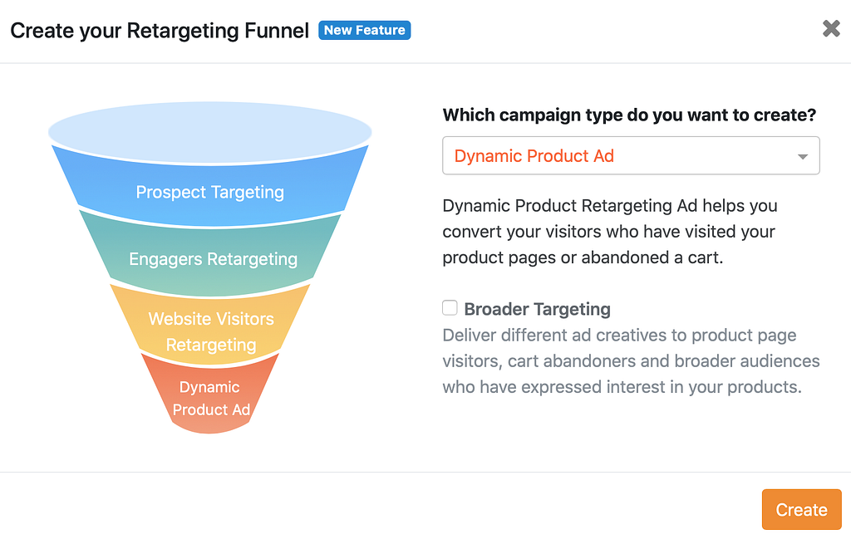Click the light blue funnel top ellipse
Viewport: 851px width, 544px height.
[210, 130]
